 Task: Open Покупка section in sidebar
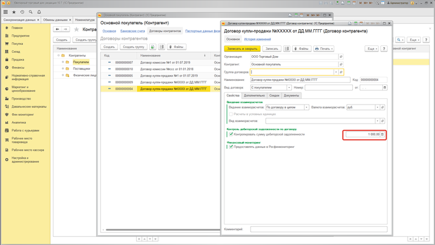point(17,44)
